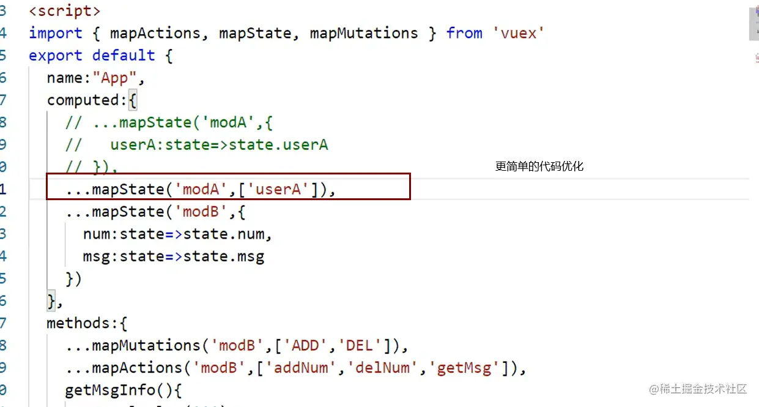759x407 pixels.
Task: Click 'modB' in the mapMutations call
Action: pos(237,345)
